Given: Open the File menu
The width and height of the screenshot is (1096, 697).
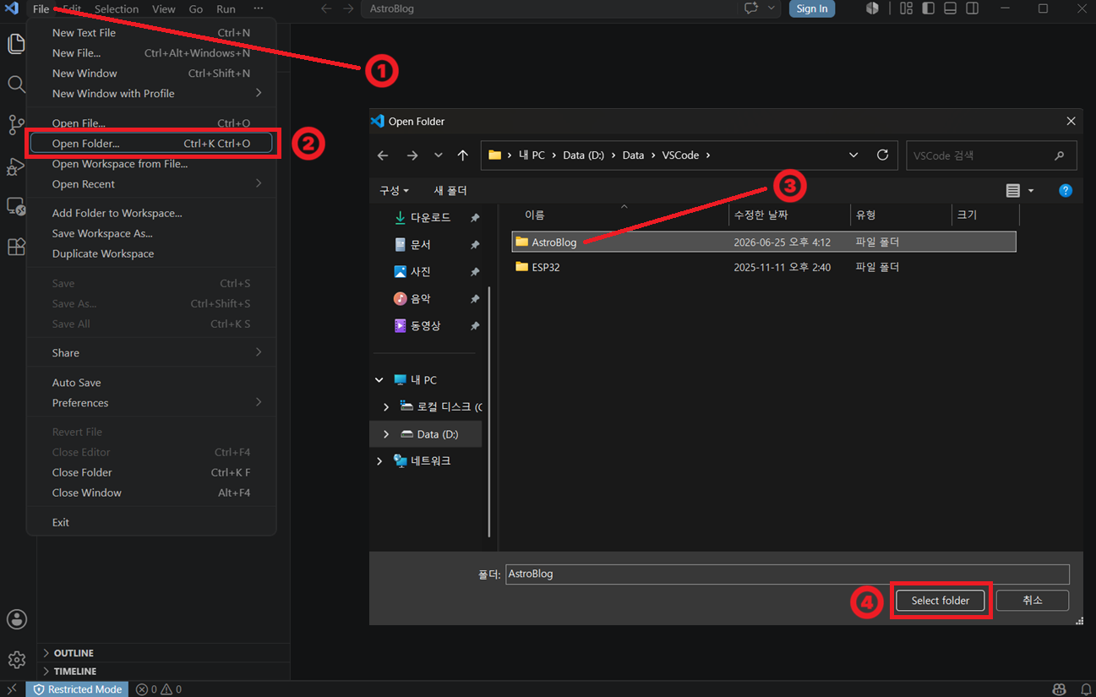Looking at the screenshot, I should (41, 8).
